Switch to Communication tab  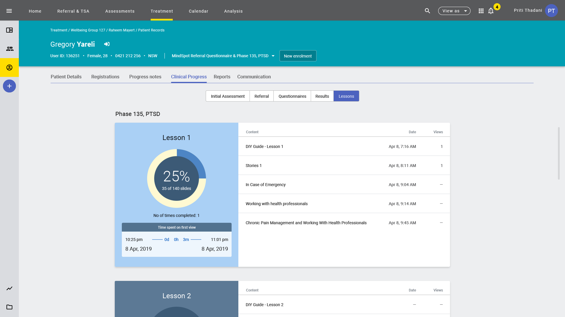point(254,77)
